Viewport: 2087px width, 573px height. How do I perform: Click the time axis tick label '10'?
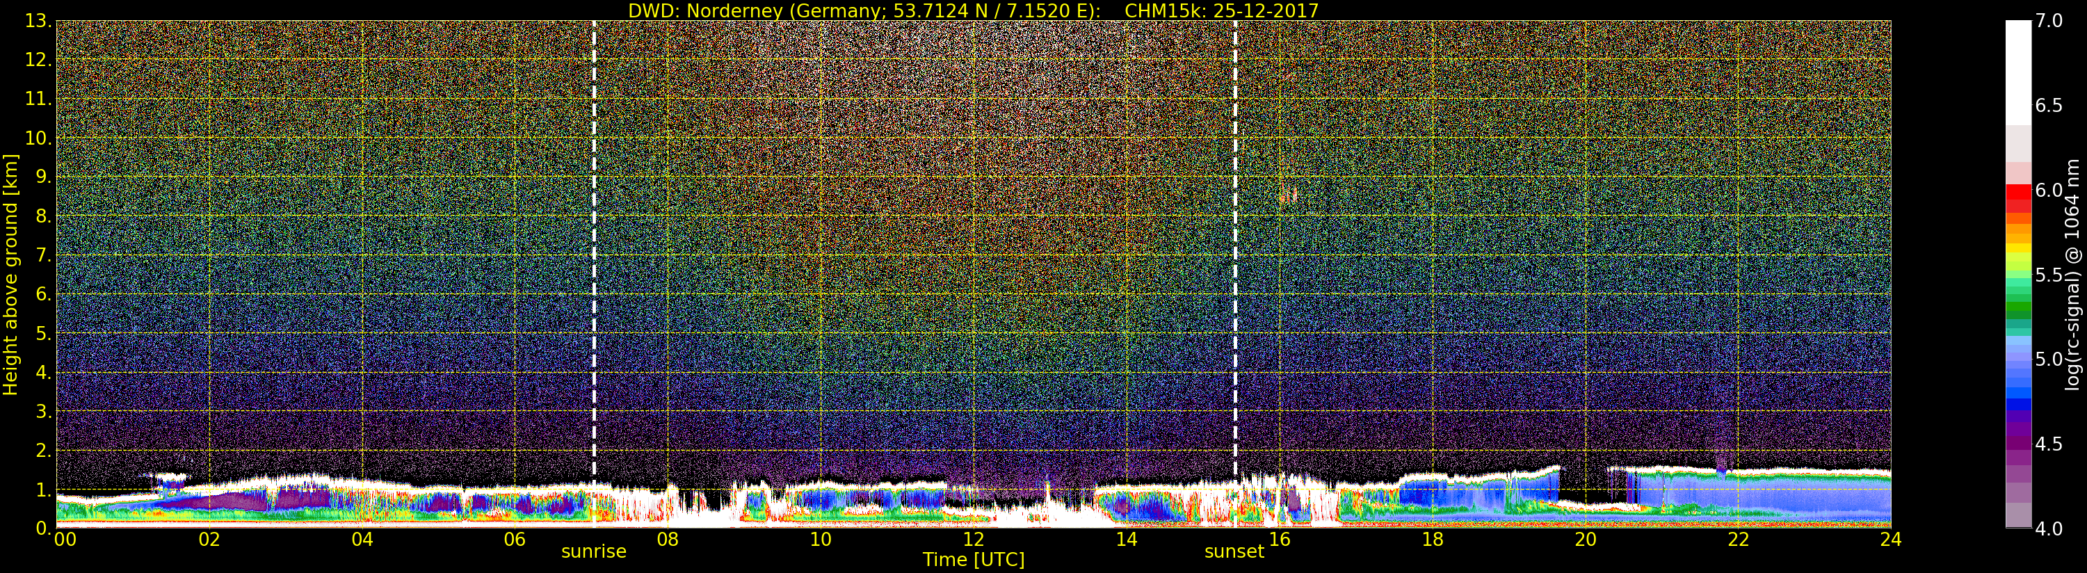[821, 539]
